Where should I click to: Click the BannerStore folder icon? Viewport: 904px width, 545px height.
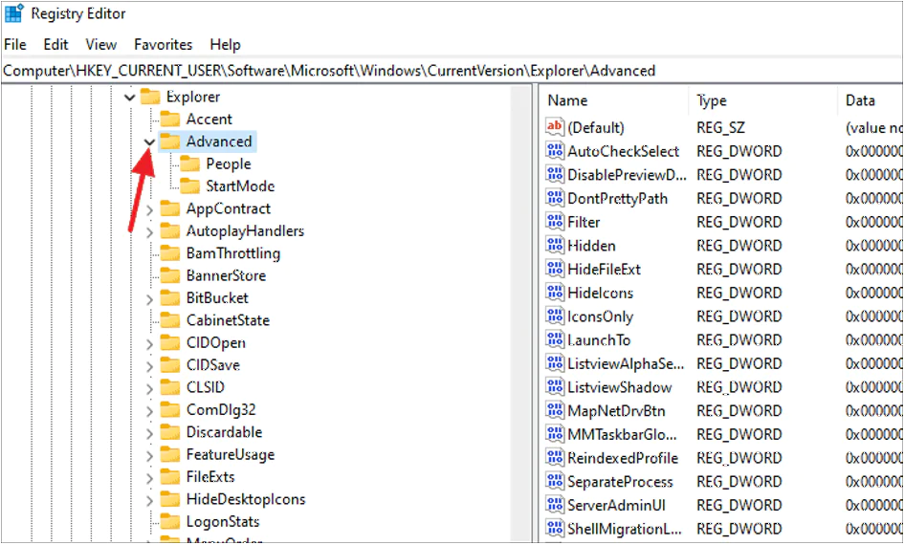tap(170, 275)
